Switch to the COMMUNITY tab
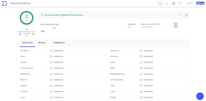 coord(59,43)
